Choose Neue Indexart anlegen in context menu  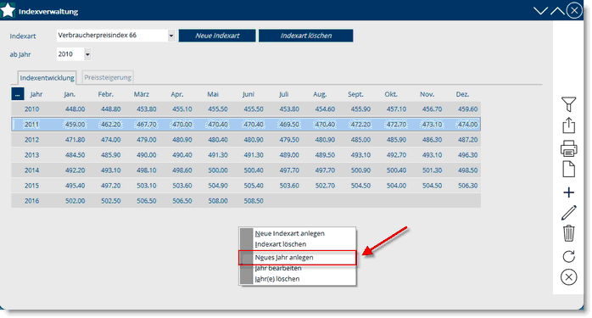pos(289,233)
